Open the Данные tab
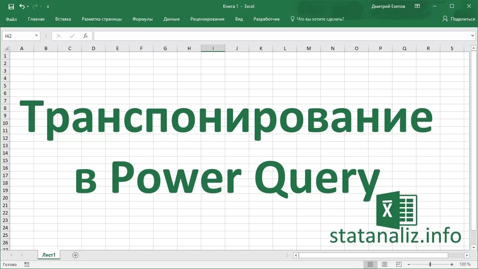 tap(171, 19)
